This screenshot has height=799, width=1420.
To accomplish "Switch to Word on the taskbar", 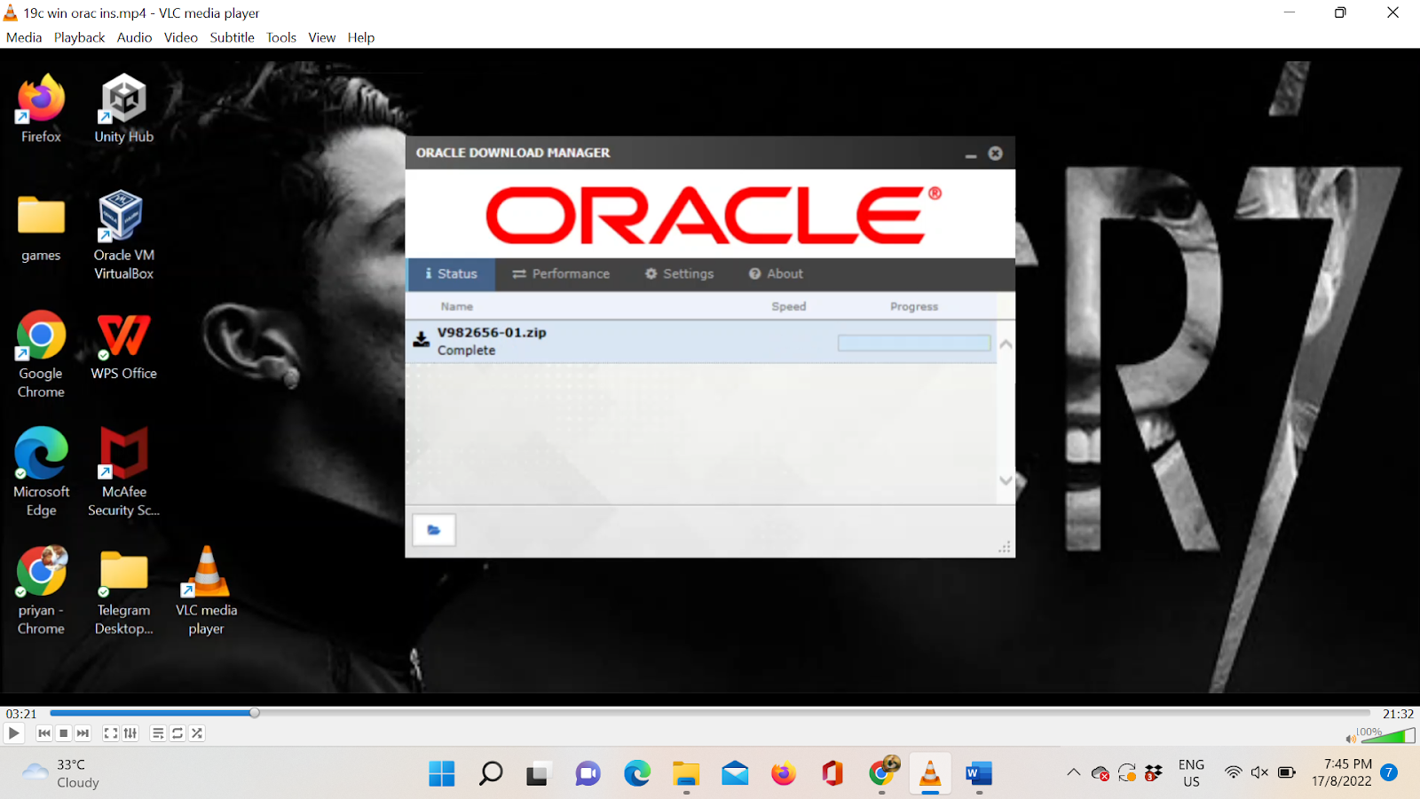I will pos(979,774).
